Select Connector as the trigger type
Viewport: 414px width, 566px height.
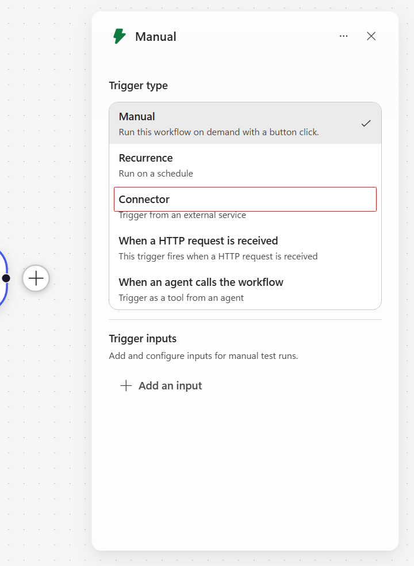click(x=245, y=206)
